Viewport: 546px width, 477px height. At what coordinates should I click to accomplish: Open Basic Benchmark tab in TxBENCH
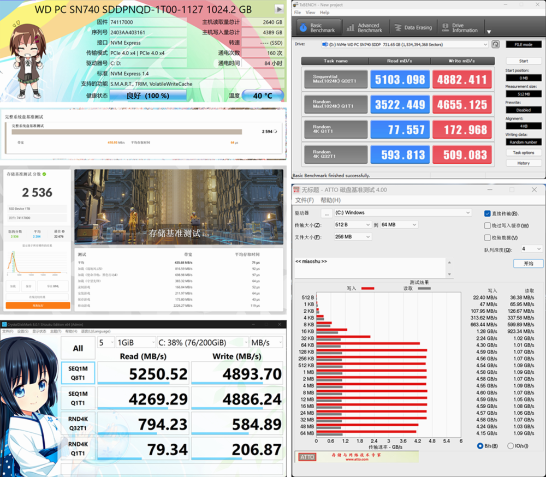point(318,27)
